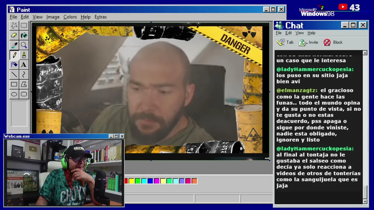The width and height of the screenshot is (374, 210).
Task: Click the red YouTube logo icon
Action: click(343, 7)
